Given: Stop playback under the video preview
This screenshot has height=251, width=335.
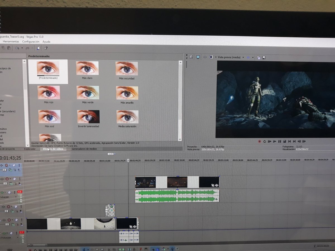Looking at the screenshot, I should [x=285, y=141].
